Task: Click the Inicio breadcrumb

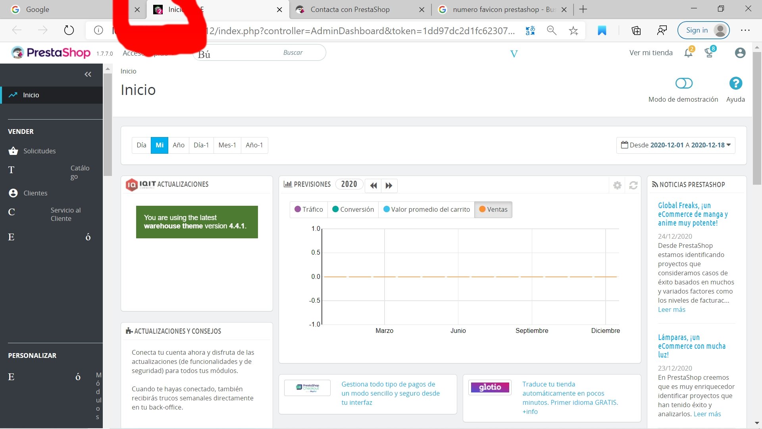Action: coord(128,71)
